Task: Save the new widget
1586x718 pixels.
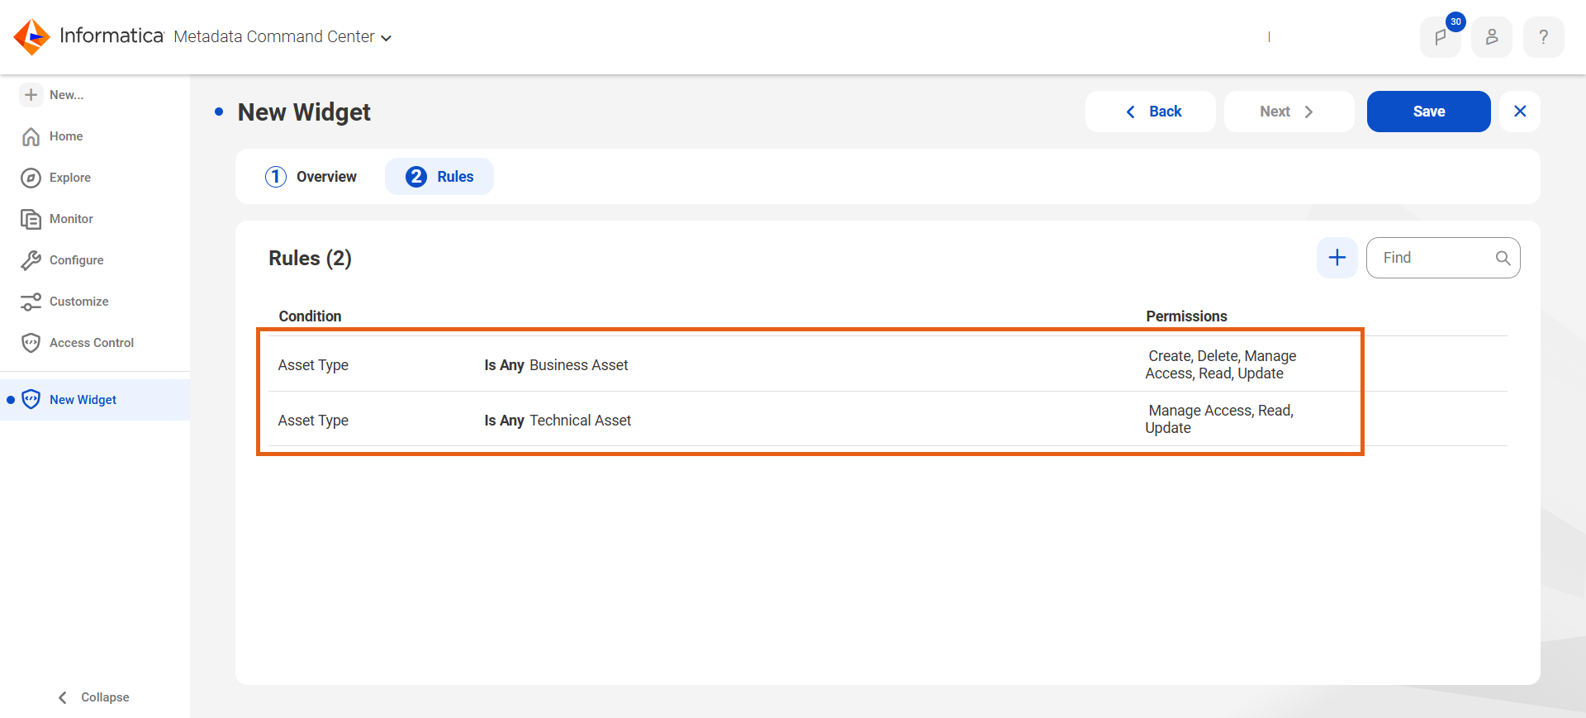Action: pyautogui.click(x=1428, y=112)
